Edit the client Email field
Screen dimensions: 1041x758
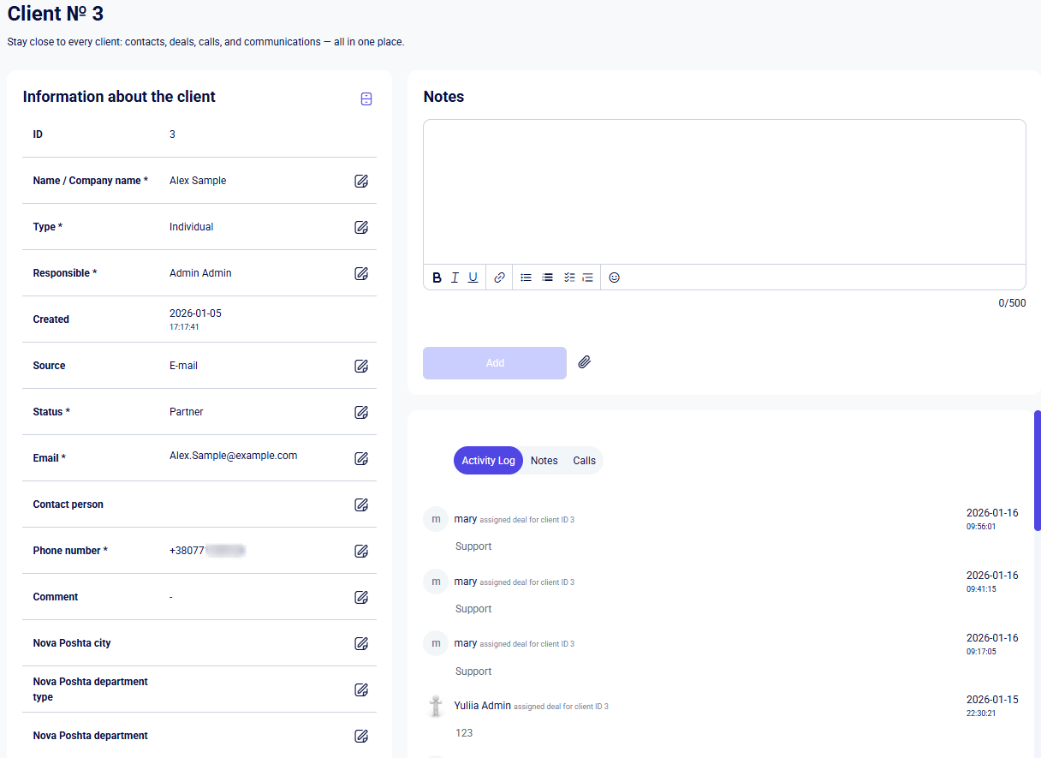361,458
